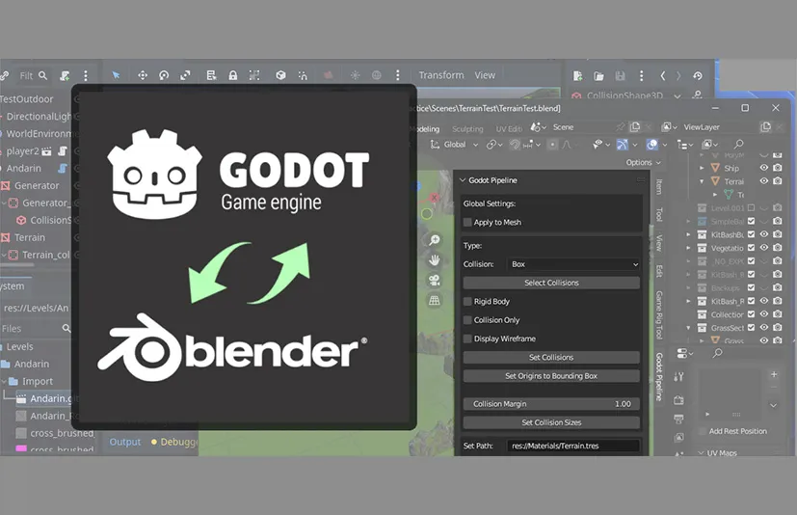
Task: Open CollisionShape3D dropdown in Godot Inspector
Action: (677, 95)
